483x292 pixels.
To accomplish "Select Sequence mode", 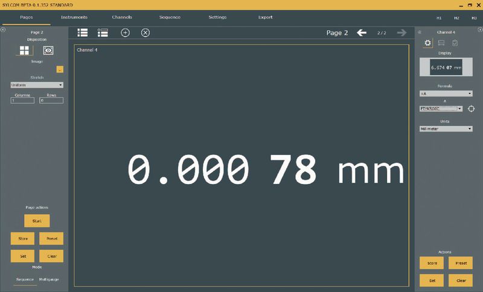I will tap(24, 280).
